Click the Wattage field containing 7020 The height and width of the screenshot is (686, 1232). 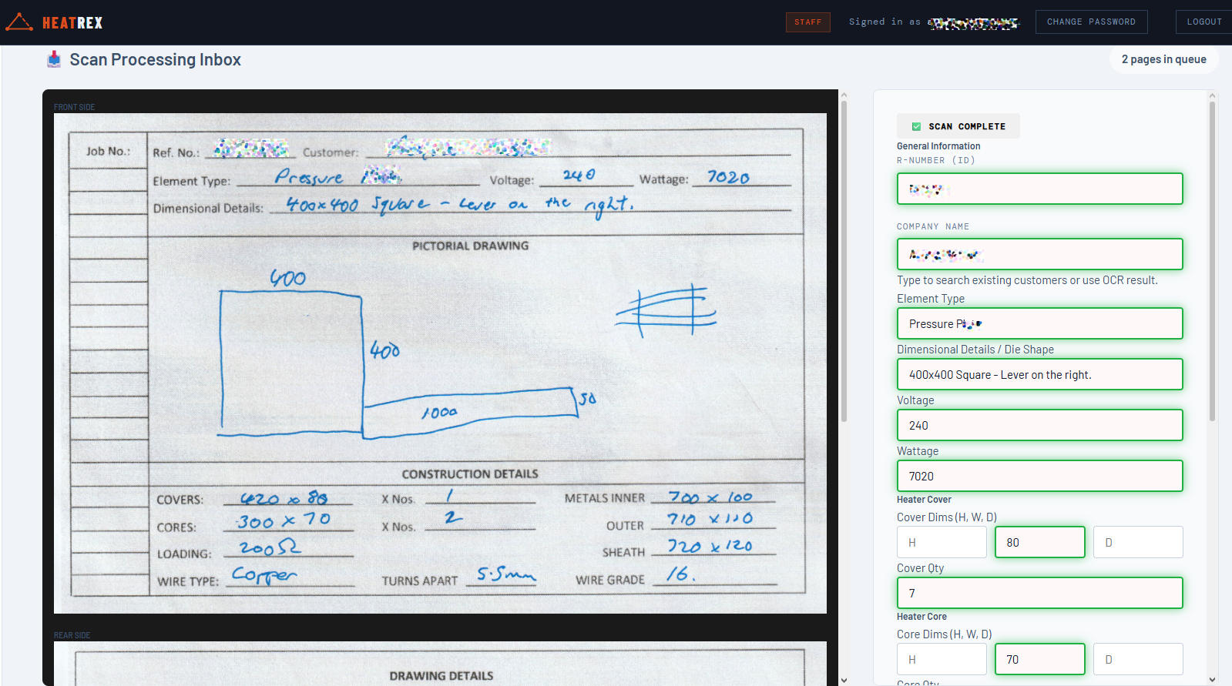tap(1039, 476)
